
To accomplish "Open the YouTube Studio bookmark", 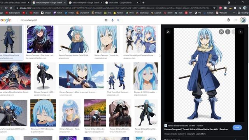I will [x=34, y=13].
